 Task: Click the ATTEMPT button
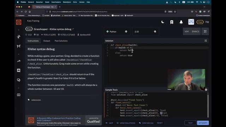tap(203, 123)
